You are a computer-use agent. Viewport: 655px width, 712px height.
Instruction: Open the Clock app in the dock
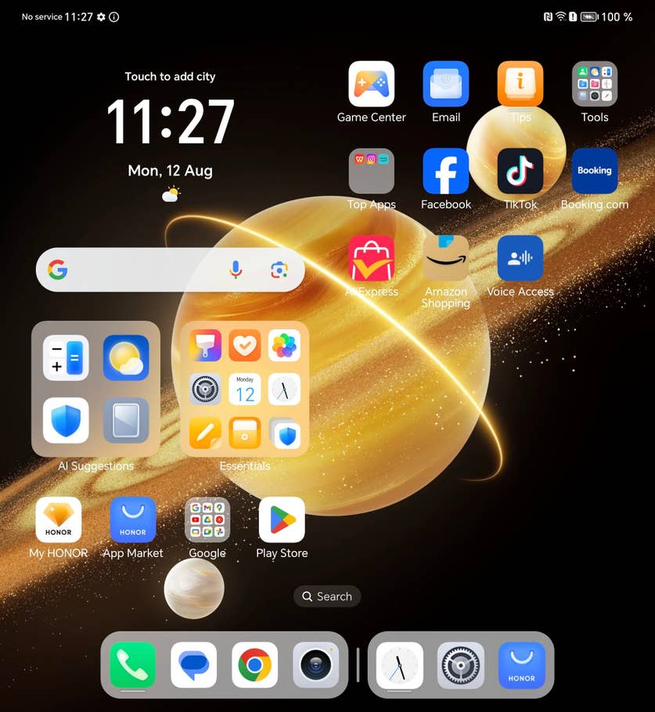pos(399,666)
